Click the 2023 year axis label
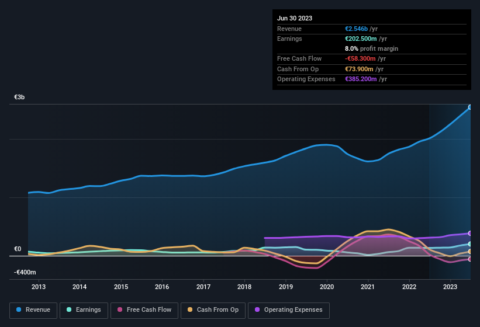The width and height of the screenshot is (480, 327). pos(450,287)
